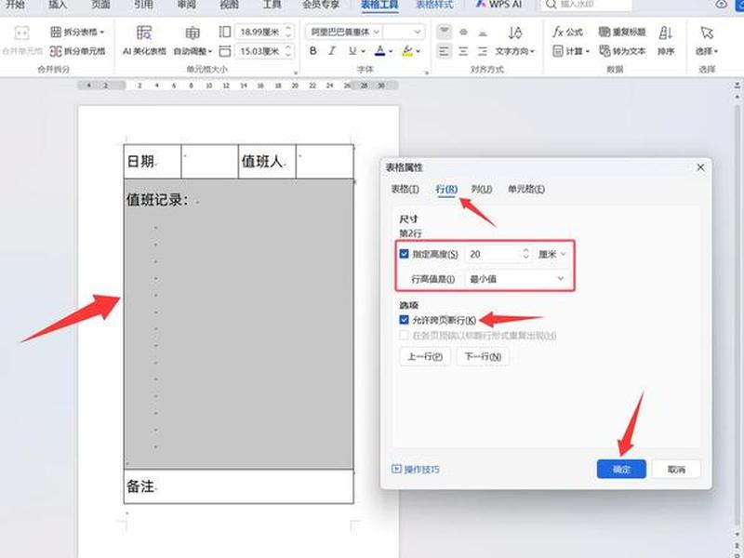Viewport: 744px width, 558px height.
Task: Click the cloud upload icon at top right
Action: tap(722, 5)
